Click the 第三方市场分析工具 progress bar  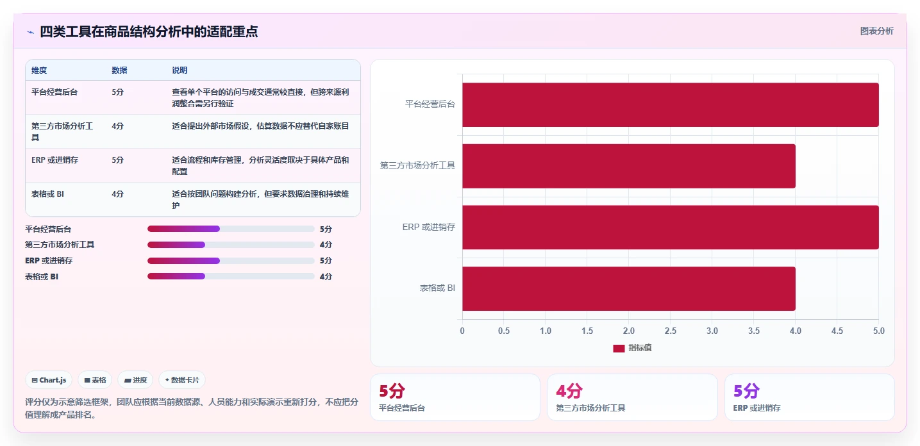pos(231,245)
